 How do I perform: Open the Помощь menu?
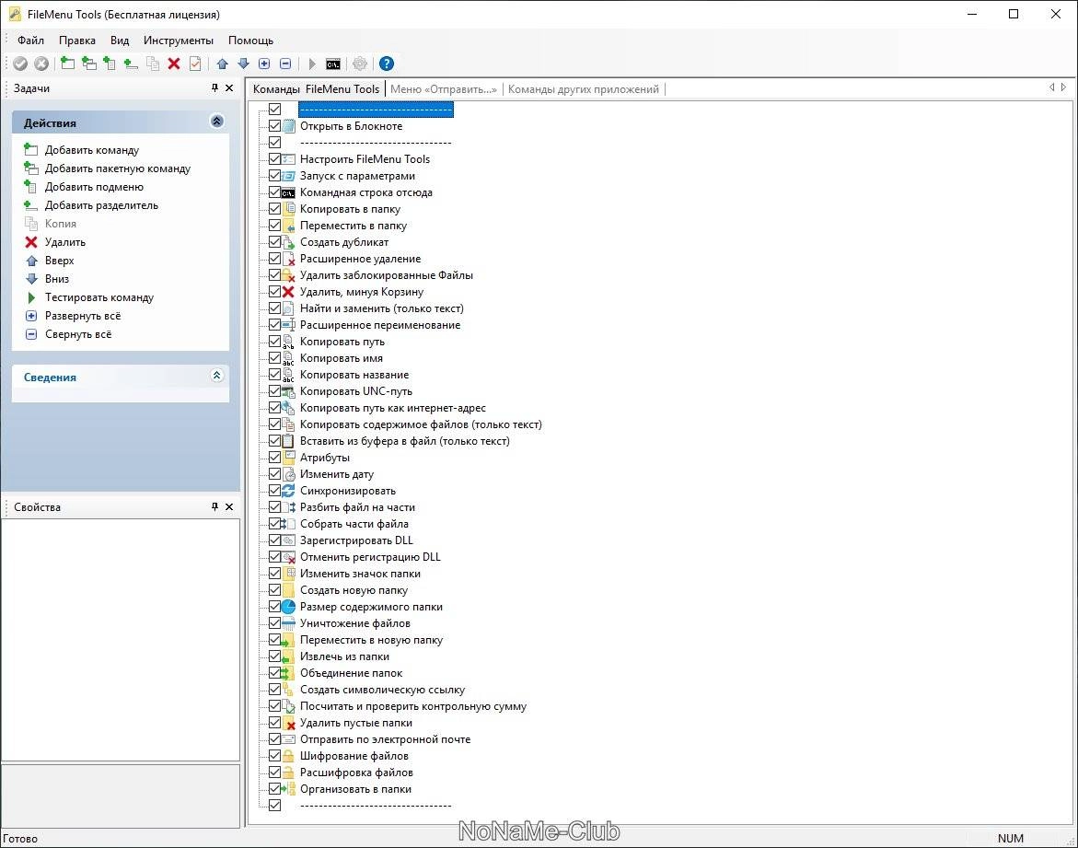tap(251, 41)
